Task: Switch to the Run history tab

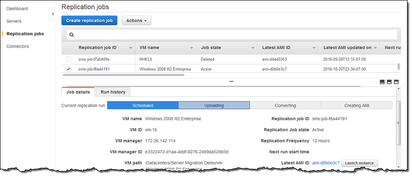Action: [x=113, y=92]
